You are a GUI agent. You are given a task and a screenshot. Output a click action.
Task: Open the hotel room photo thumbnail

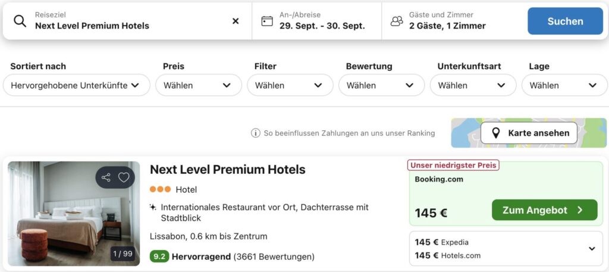tap(74, 213)
